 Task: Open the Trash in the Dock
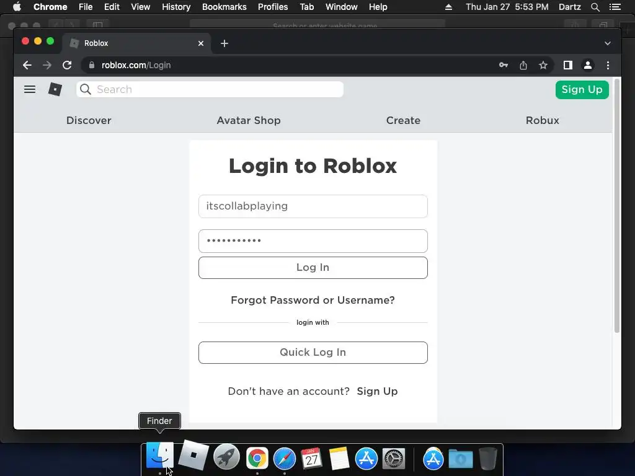coord(488,458)
